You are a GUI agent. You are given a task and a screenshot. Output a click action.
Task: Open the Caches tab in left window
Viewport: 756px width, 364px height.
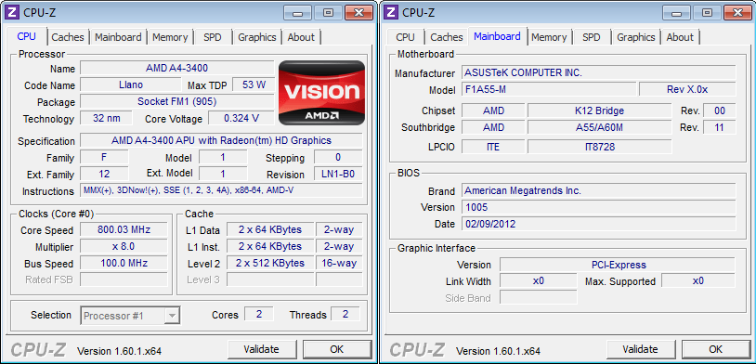point(68,37)
